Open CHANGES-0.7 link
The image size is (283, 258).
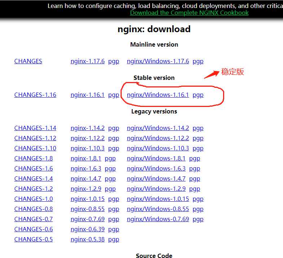click(x=34, y=219)
